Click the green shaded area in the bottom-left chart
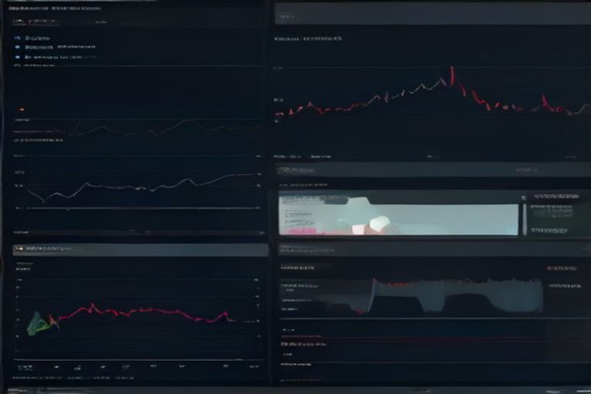 click(x=38, y=323)
